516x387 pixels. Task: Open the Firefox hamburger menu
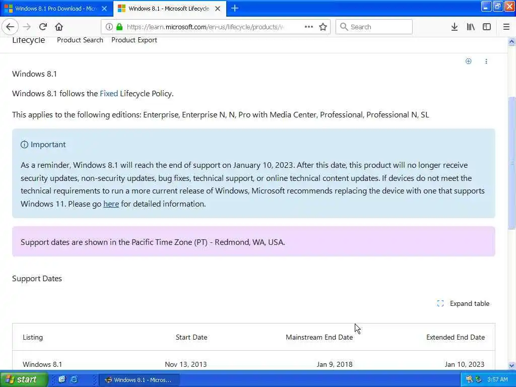(506, 27)
